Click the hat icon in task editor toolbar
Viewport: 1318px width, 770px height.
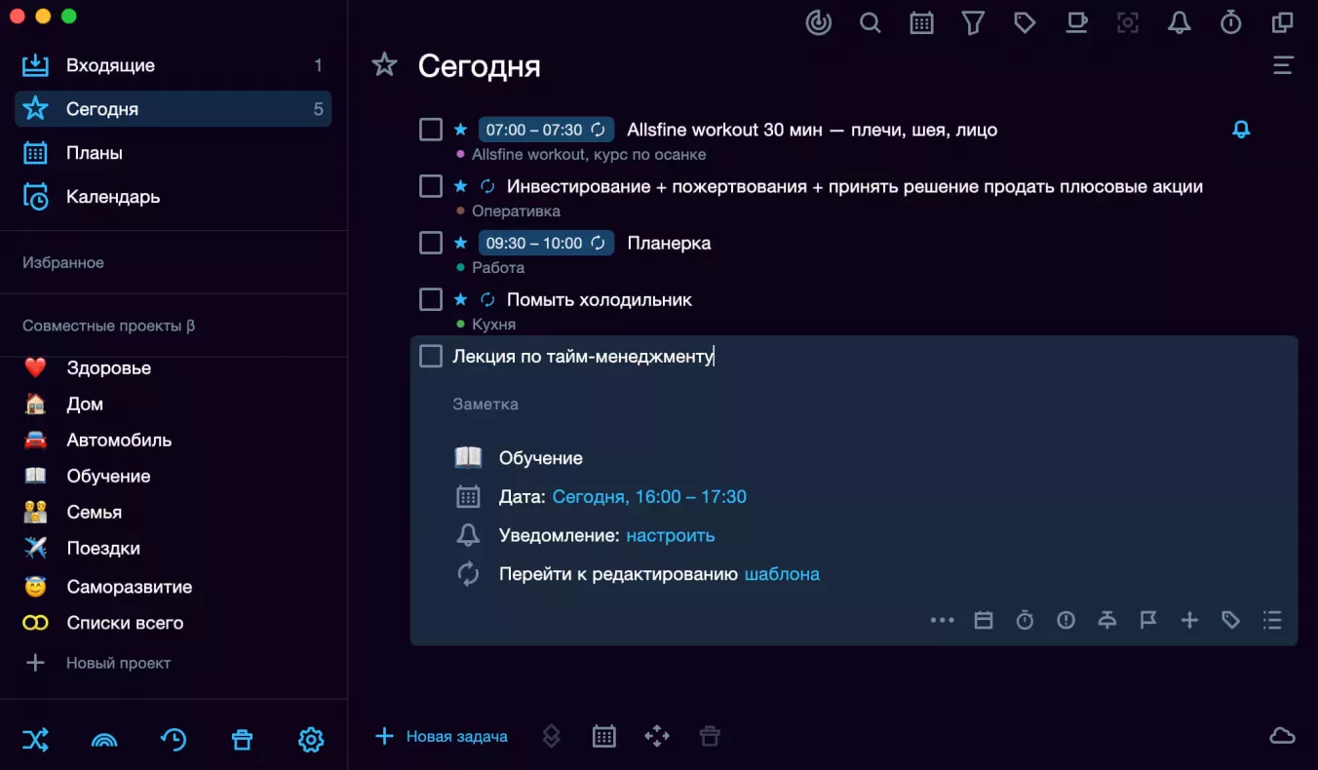coord(1107,620)
